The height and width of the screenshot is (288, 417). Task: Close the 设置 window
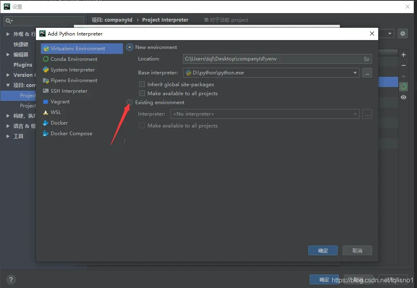pyautogui.click(x=408, y=7)
